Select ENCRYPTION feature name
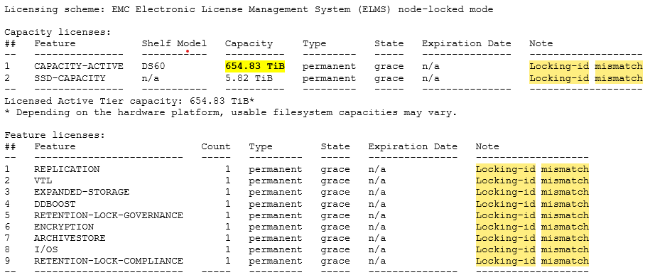This screenshot has height=275, width=650. pyautogui.click(x=64, y=227)
